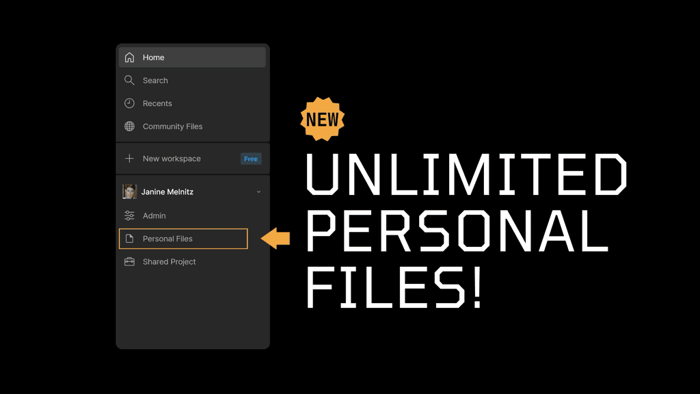Click the Personal Files document icon
The image size is (700, 394).
point(130,239)
